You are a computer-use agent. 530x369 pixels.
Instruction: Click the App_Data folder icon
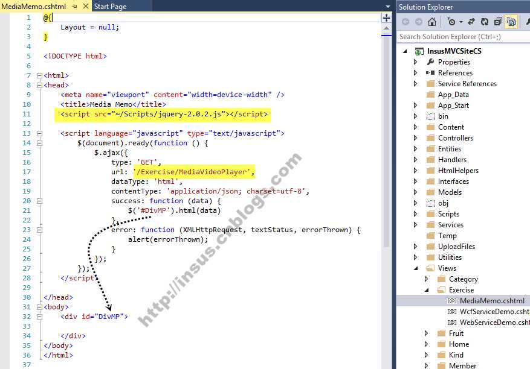pos(430,95)
